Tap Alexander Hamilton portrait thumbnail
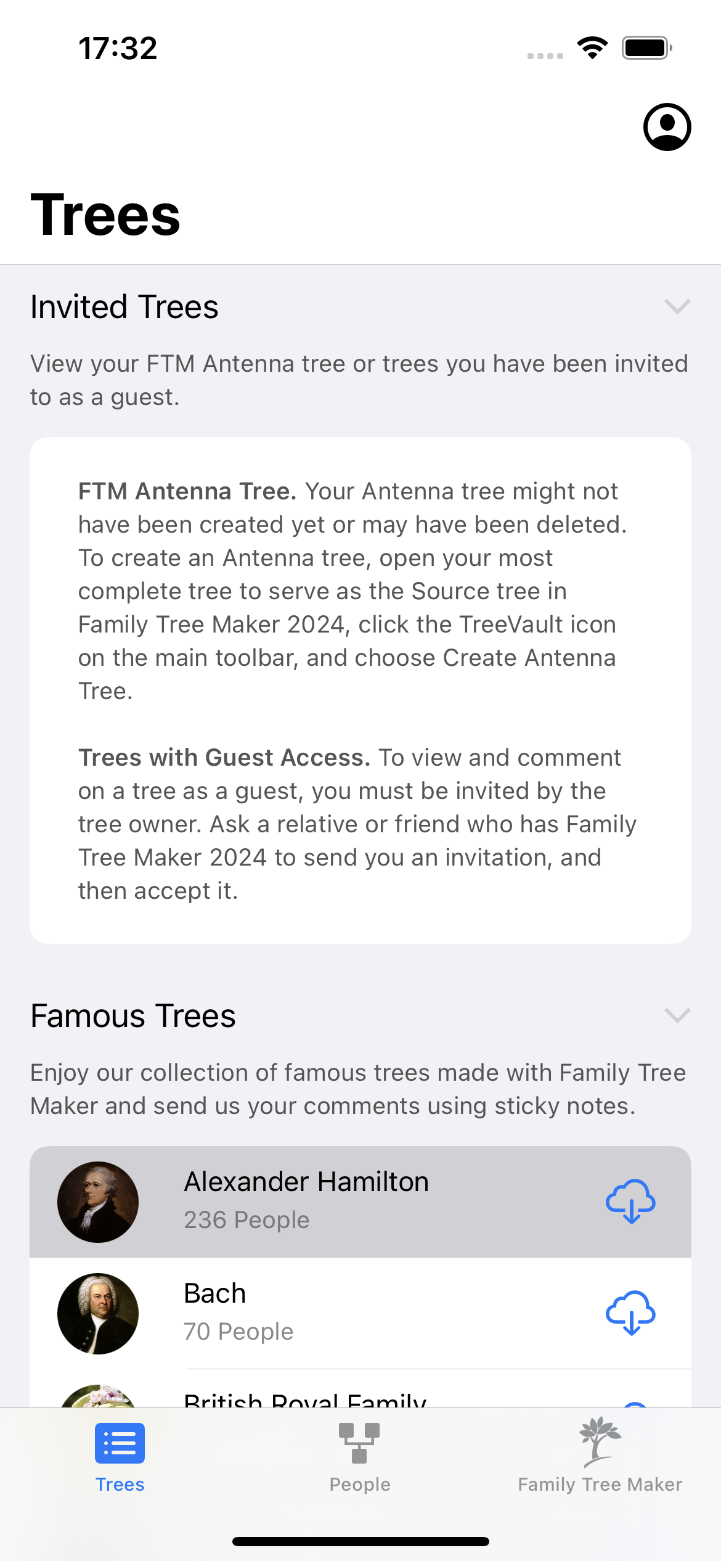The width and height of the screenshot is (721, 1561). pos(98,1202)
